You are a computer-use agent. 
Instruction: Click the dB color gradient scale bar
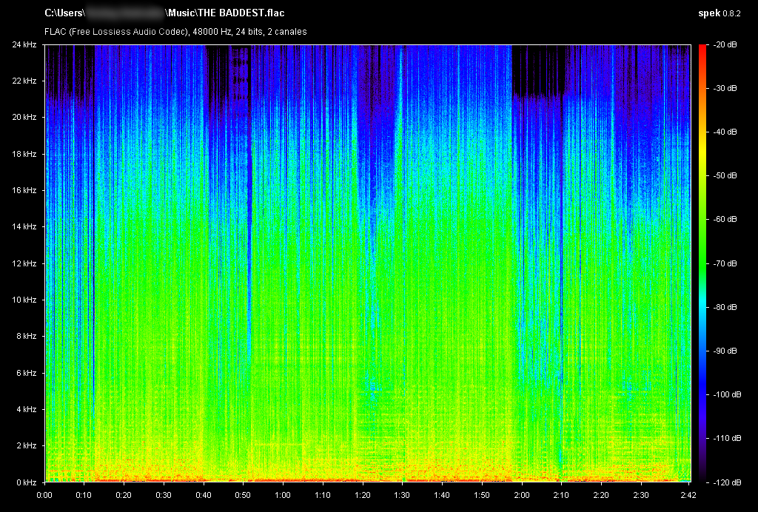click(x=702, y=263)
